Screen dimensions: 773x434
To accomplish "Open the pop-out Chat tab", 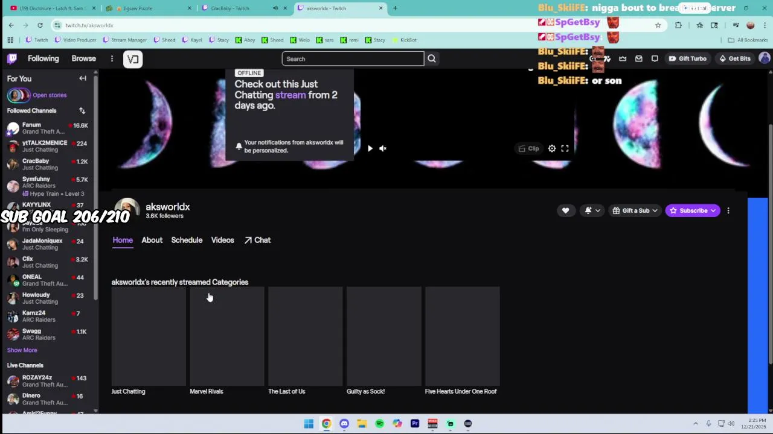I will click(257, 240).
